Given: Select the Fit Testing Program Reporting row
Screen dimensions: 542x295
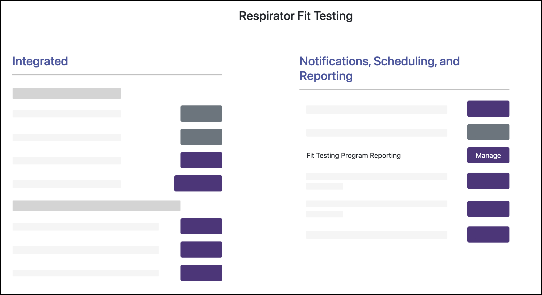Looking at the screenshot, I should click(x=354, y=155).
